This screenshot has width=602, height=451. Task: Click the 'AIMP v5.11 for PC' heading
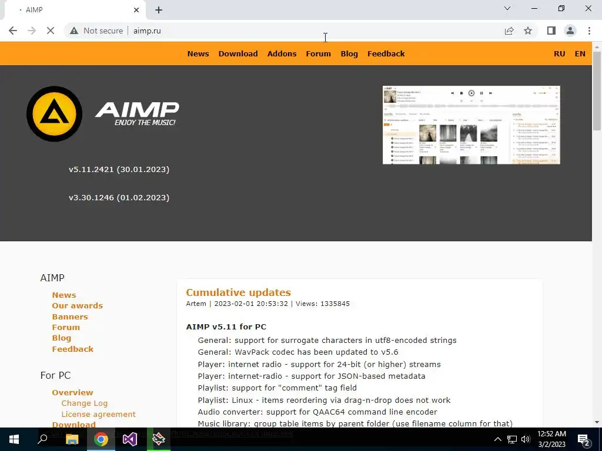tap(226, 327)
